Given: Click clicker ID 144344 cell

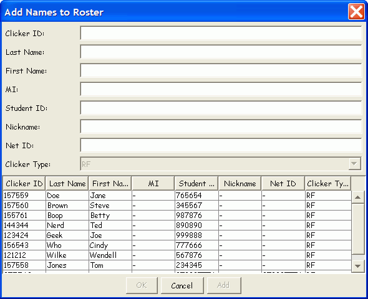Looking at the screenshot, I should point(24,225).
